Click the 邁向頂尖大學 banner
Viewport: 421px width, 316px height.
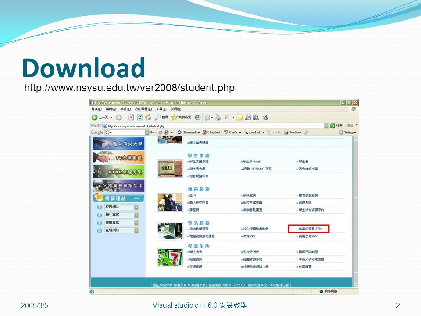click(x=118, y=144)
